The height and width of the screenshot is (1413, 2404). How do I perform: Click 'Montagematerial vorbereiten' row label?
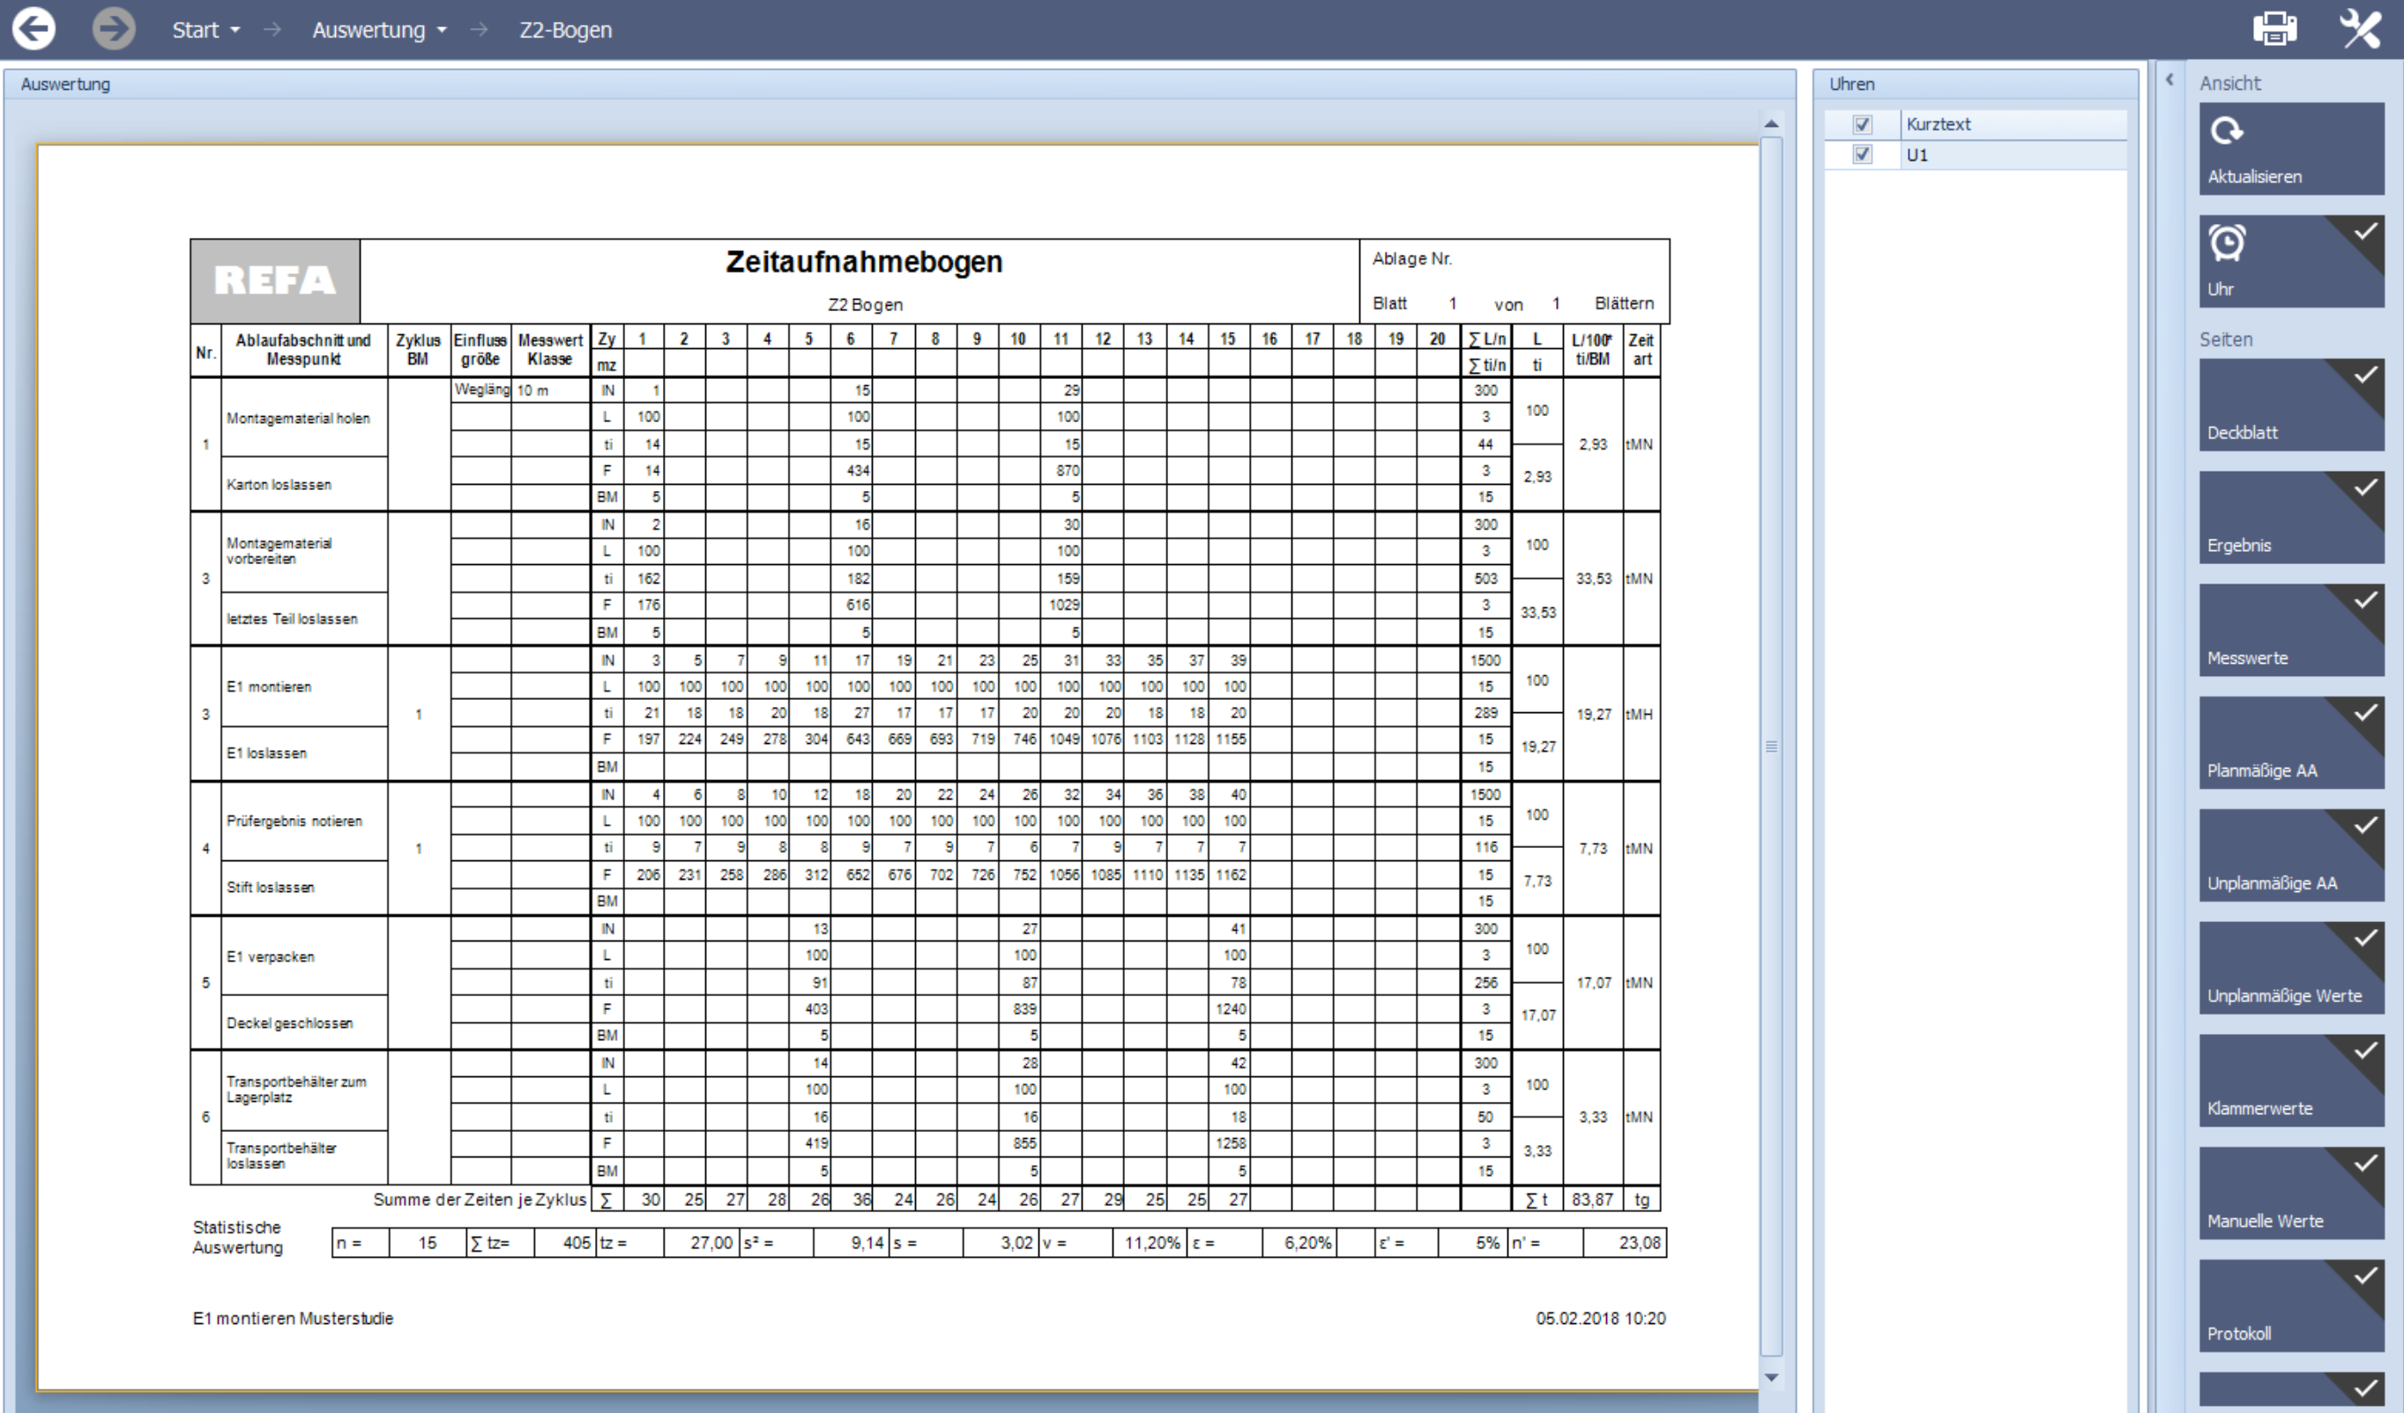click(x=279, y=551)
